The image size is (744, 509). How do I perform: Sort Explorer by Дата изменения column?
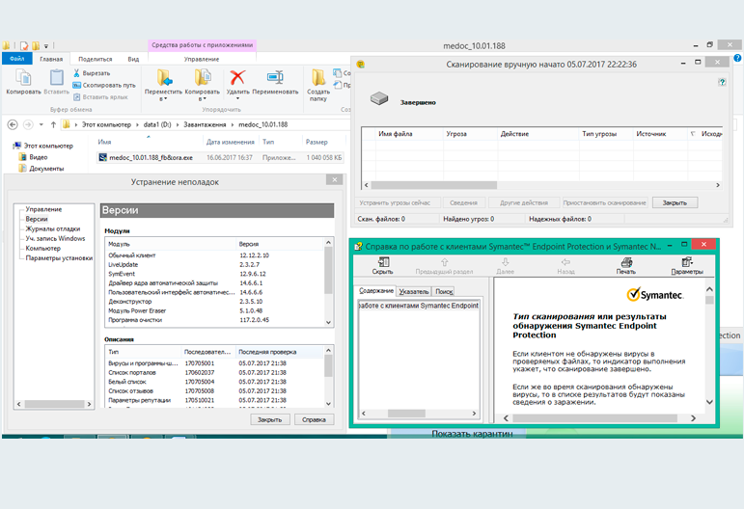point(230,142)
